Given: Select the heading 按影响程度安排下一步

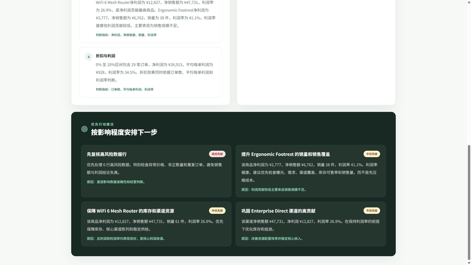Looking at the screenshot, I should pos(124,132).
